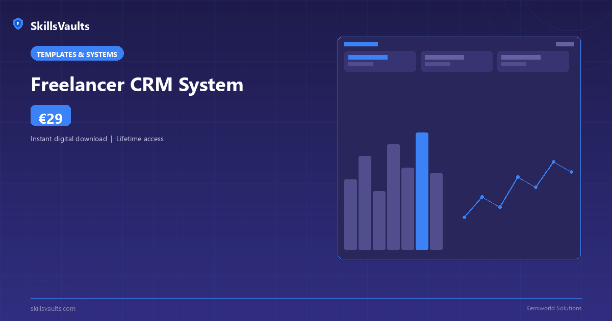The height and width of the screenshot is (321, 612).
Task: Click the highlighted blue bar in chart
Action: click(x=422, y=191)
